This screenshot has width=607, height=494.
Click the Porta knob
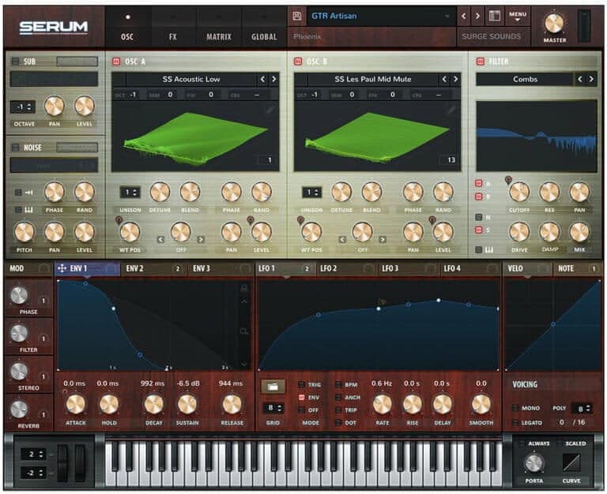pos(534,462)
